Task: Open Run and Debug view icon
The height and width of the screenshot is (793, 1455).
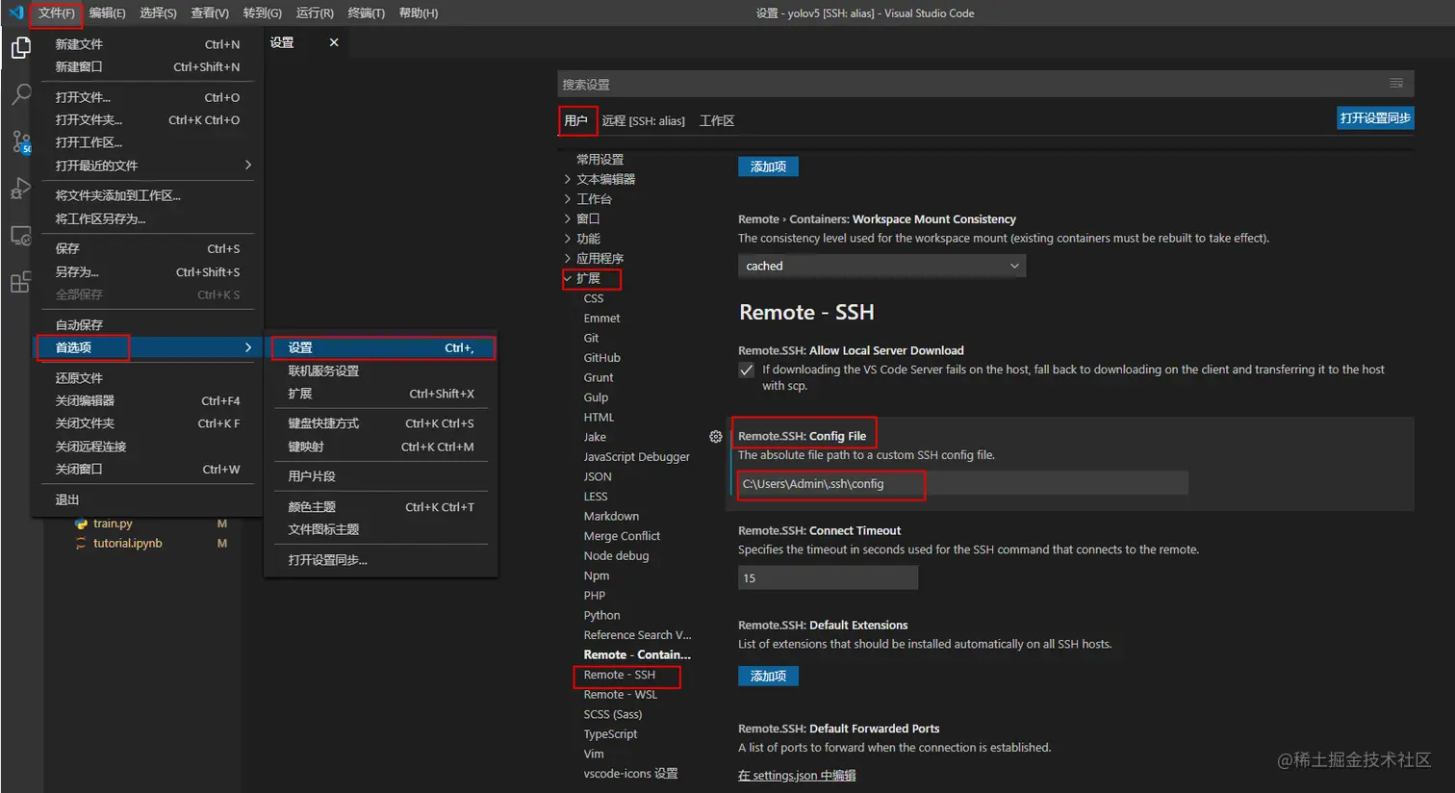Action: pos(20,189)
